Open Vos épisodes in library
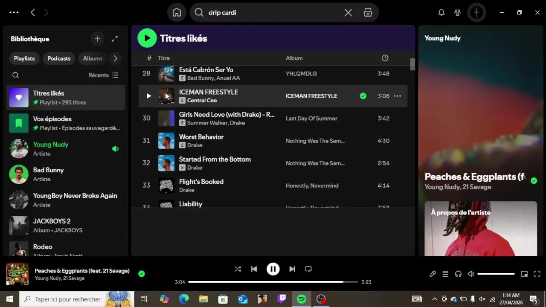This screenshot has height=307, width=546. click(65, 123)
